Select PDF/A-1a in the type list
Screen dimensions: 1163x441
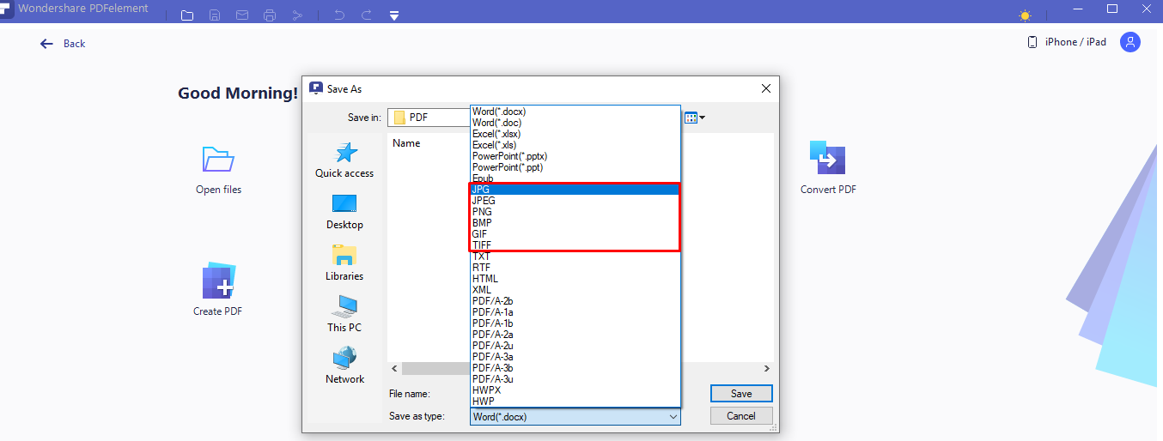575,312
